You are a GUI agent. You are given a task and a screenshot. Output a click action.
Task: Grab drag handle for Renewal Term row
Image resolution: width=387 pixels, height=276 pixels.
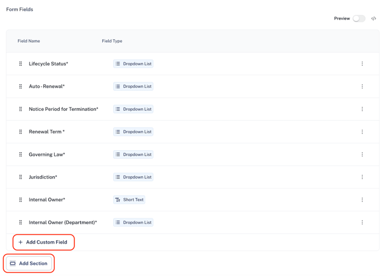(20, 132)
